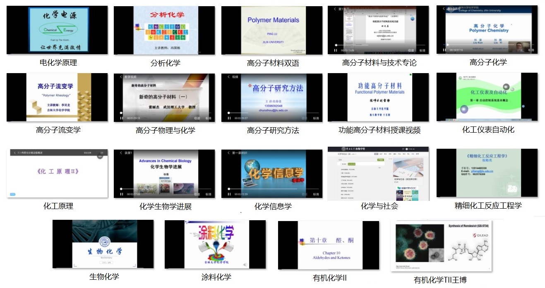The height and width of the screenshot is (288, 545).
Task: Click the back arrow in 化工原理 slide header
Action: click(x=15, y=153)
